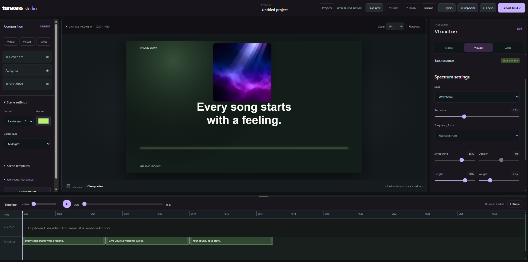Click the Untitled project title
Viewport: 528px width, 262px height.
(x=275, y=10)
